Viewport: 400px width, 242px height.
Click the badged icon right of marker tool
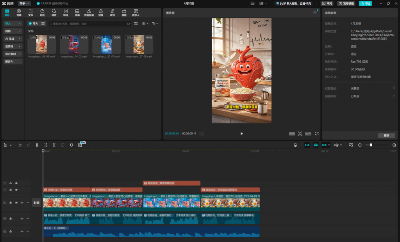point(80,145)
